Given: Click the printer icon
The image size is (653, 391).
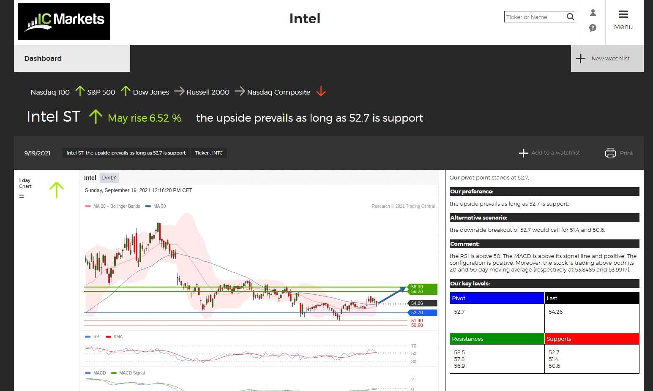Looking at the screenshot, I should tap(610, 153).
